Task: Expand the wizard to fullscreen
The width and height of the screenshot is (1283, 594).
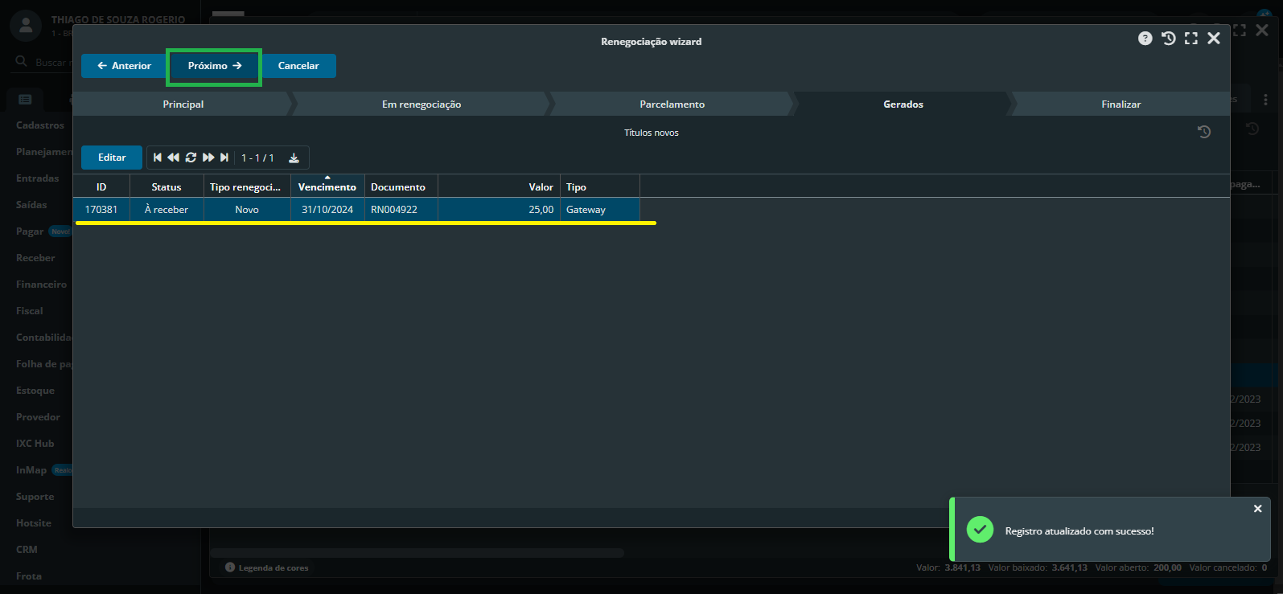Action: tap(1191, 39)
